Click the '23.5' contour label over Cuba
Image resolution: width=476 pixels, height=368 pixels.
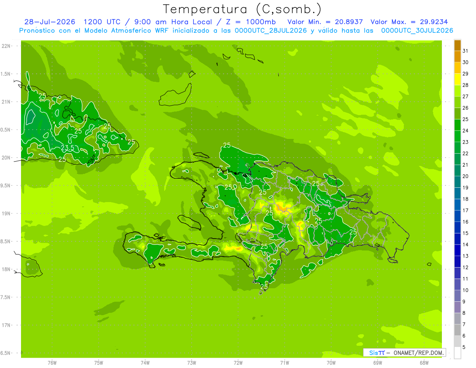[67, 148]
